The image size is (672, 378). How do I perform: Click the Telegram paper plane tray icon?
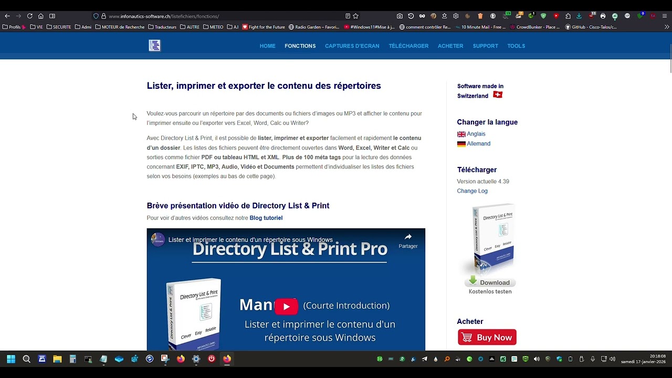424,359
